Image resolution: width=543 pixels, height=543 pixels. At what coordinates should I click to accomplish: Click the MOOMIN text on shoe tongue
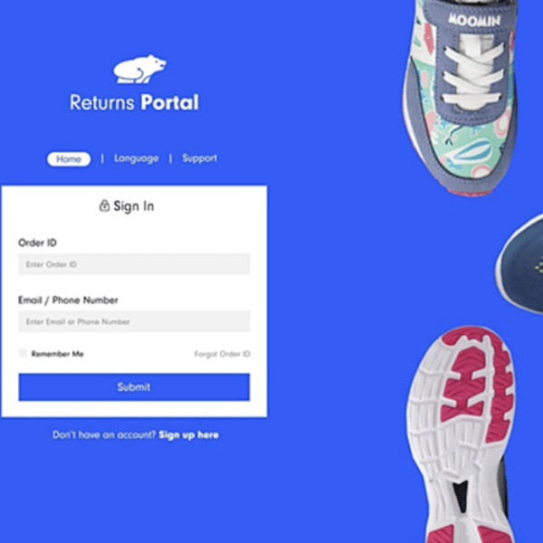474,20
